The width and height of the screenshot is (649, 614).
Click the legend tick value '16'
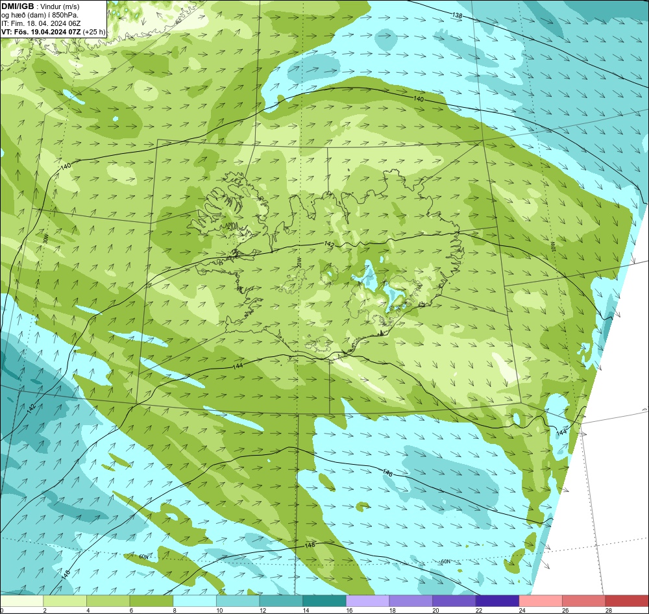click(x=349, y=610)
